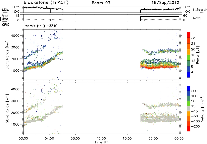
Task: Click the blue bottom of power colorbar
Action: tap(189, 75)
